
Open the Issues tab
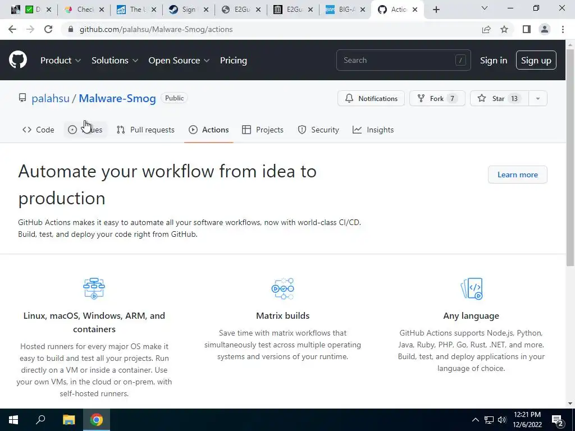point(85,130)
